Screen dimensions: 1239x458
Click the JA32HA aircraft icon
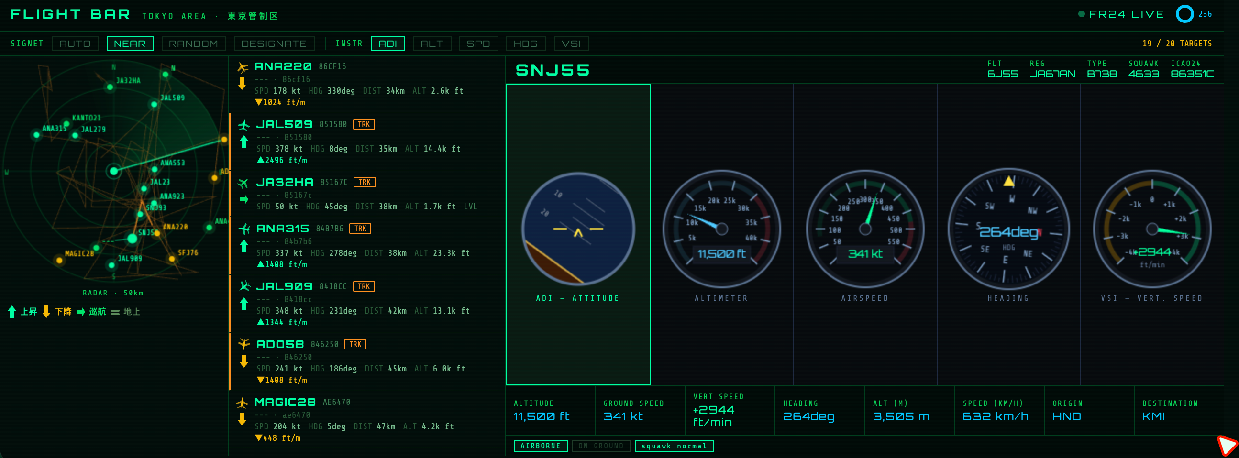pos(244,183)
